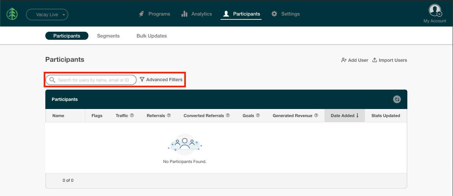The image size is (453, 196).
Task: Open the My Account label
Action: point(435,21)
